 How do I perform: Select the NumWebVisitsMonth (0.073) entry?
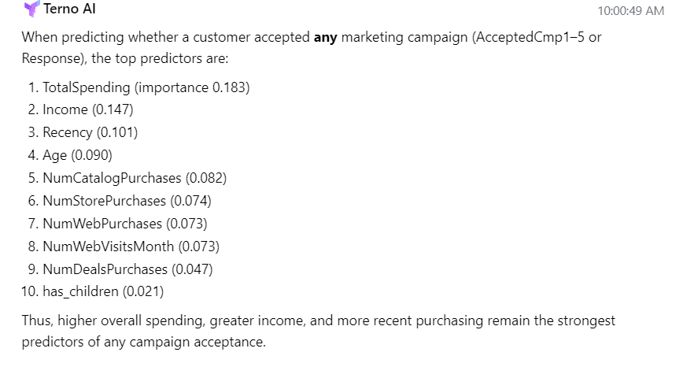[131, 246]
